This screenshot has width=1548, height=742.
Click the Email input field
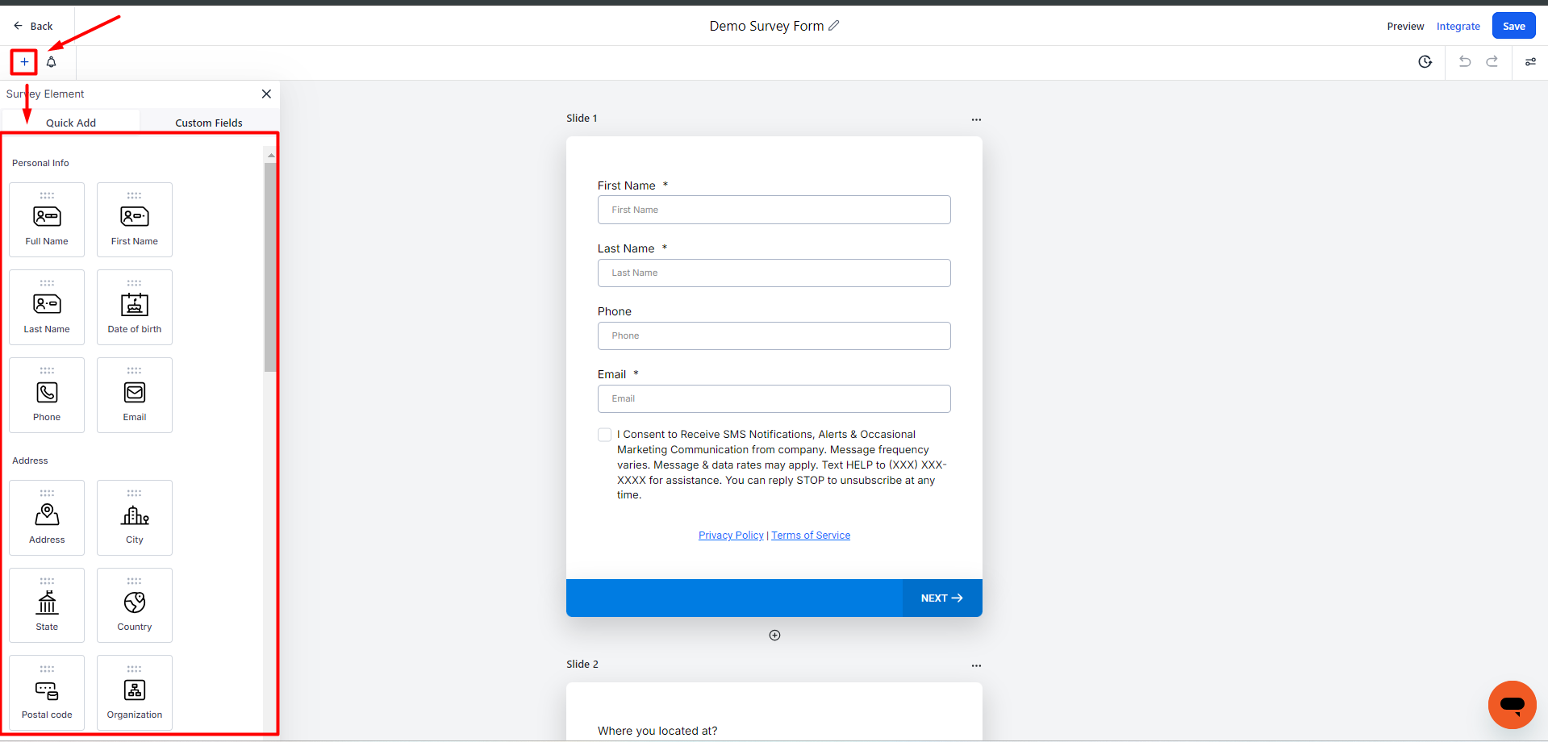tap(774, 398)
